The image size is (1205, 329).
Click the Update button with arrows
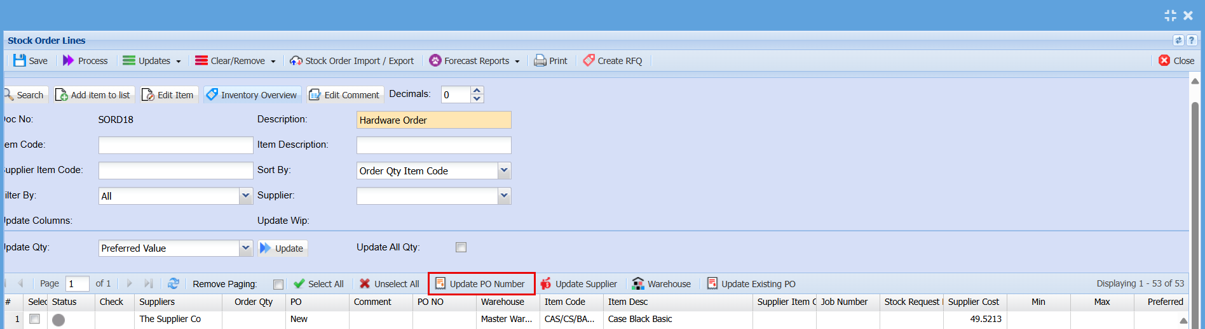[283, 248]
